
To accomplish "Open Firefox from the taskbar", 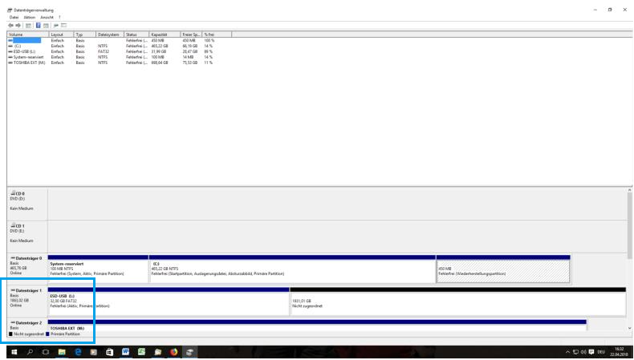I will [174, 352].
